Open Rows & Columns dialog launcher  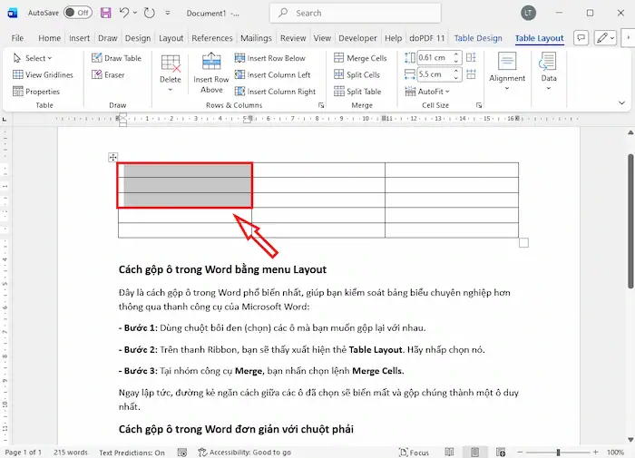[x=321, y=105]
